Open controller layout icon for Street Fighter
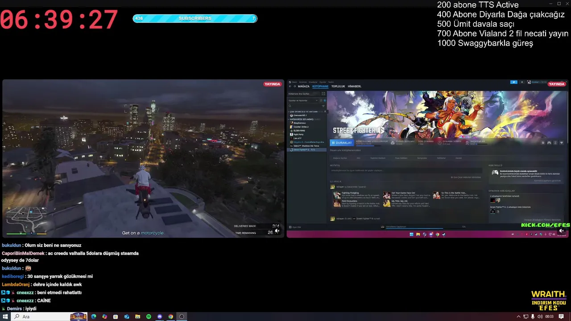571x321 pixels. coord(549,143)
